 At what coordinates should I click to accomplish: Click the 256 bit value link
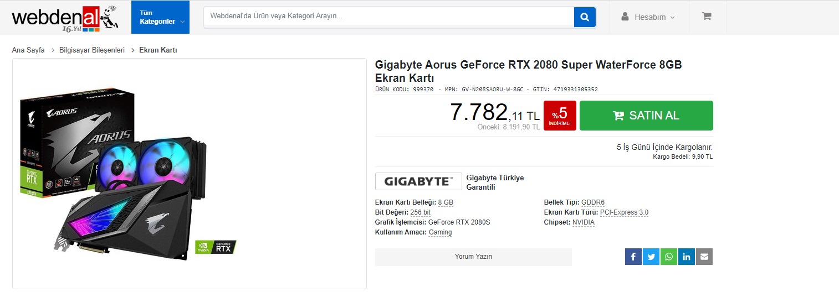(x=421, y=212)
